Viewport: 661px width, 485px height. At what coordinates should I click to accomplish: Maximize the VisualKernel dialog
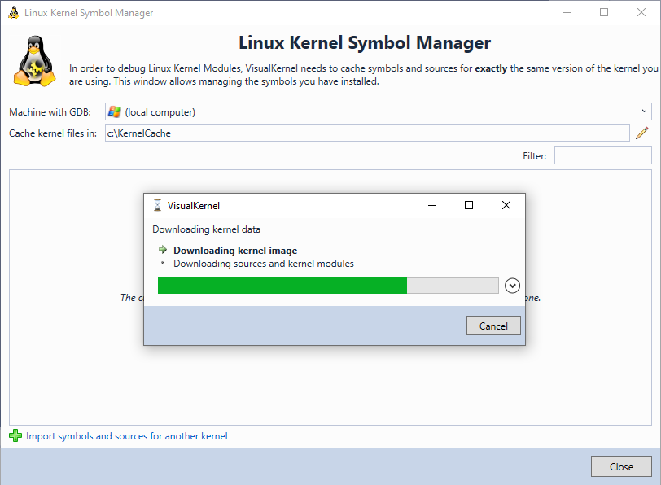[x=469, y=205]
